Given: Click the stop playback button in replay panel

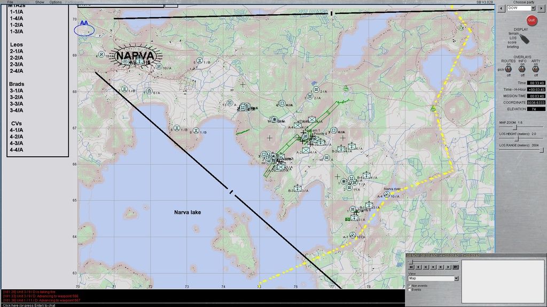Looking at the screenshot, I should point(433,266).
